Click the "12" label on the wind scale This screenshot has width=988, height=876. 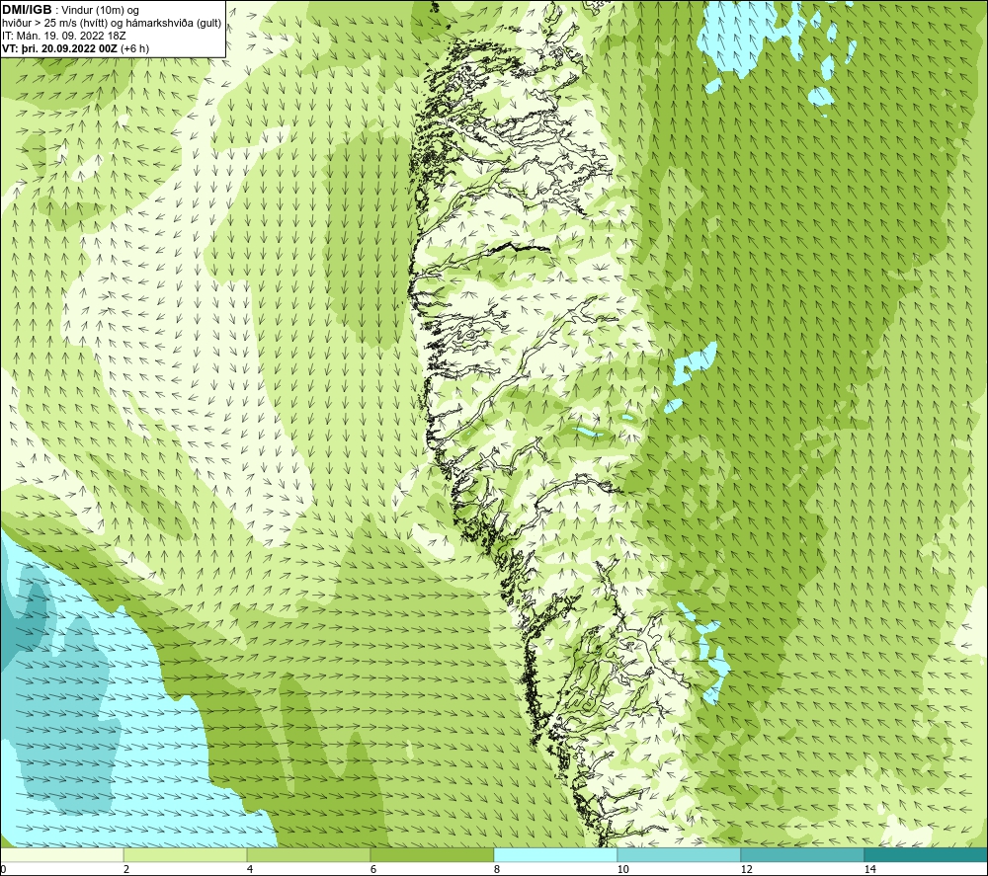(x=747, y=870)
